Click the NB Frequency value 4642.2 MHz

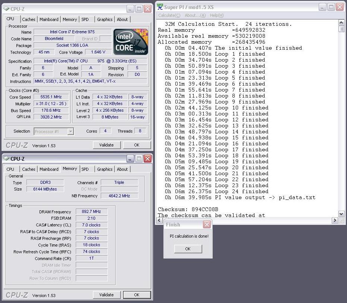(x=119, y=196)
